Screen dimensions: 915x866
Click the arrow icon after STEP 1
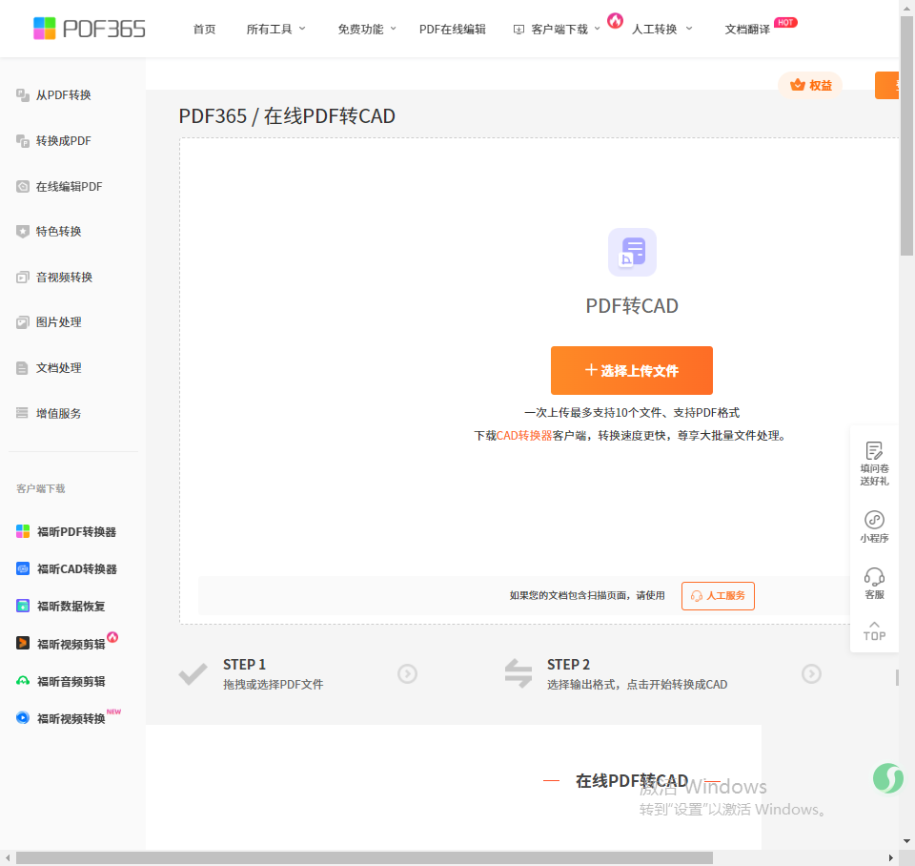(x=407, y=674)
